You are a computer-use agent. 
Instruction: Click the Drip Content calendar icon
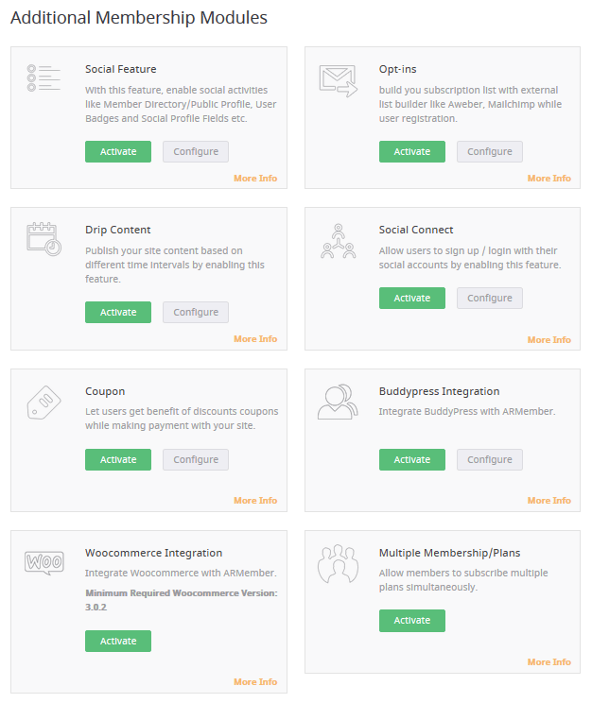pos(44,239)
